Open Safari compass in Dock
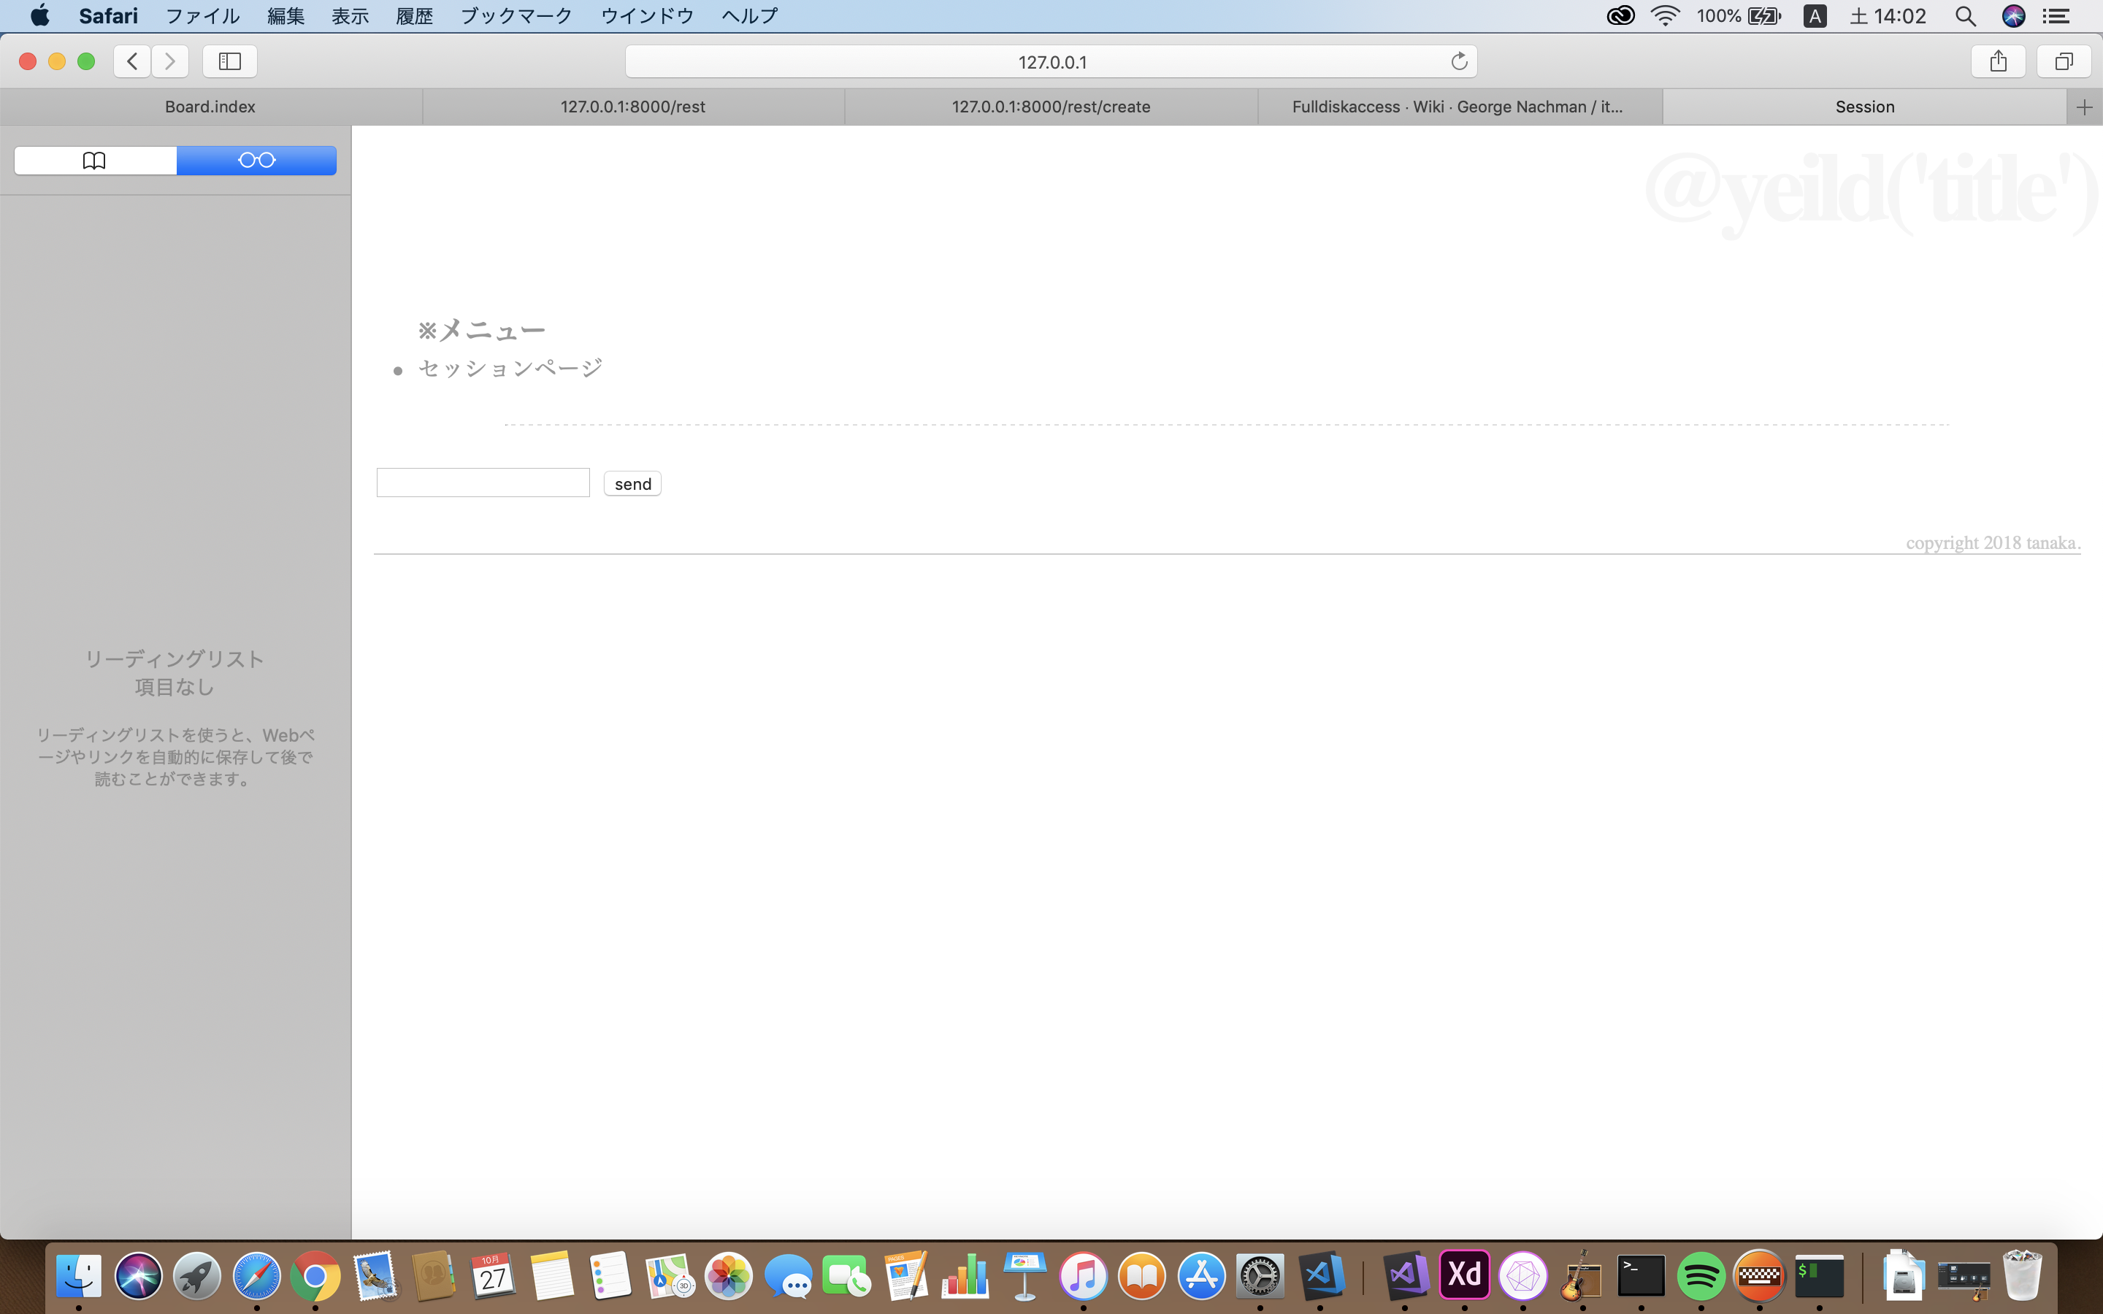 click(x=256, y=1276)
